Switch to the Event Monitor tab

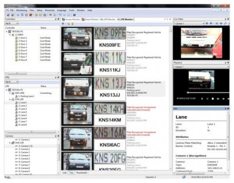click(x=90, y=20)
